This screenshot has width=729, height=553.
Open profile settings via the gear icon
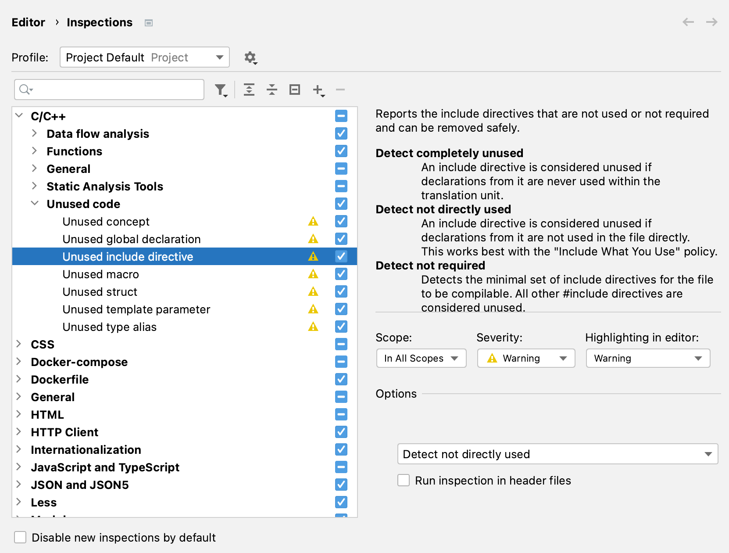(x=250, y=57)
